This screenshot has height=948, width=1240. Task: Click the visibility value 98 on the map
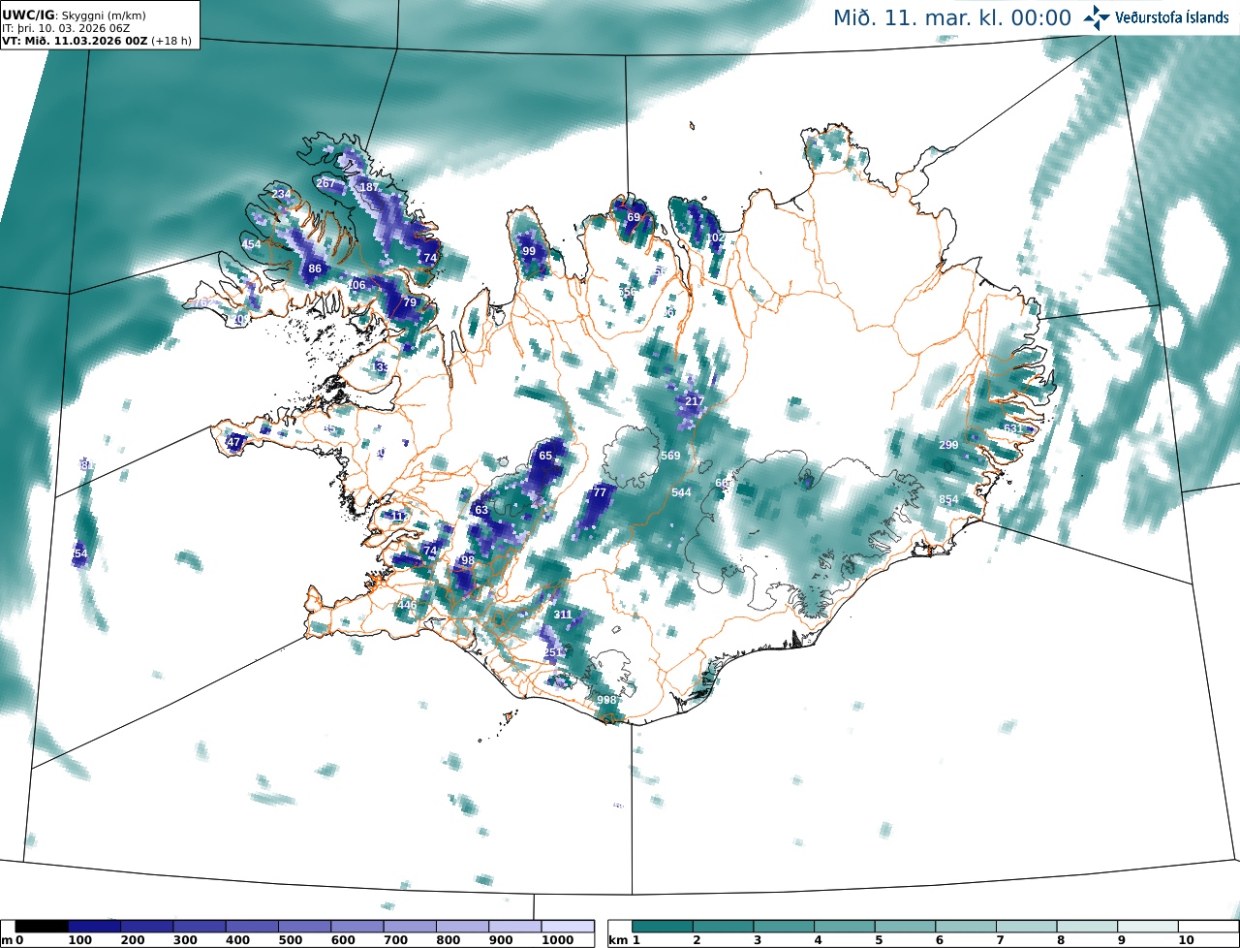click(468, 560)
